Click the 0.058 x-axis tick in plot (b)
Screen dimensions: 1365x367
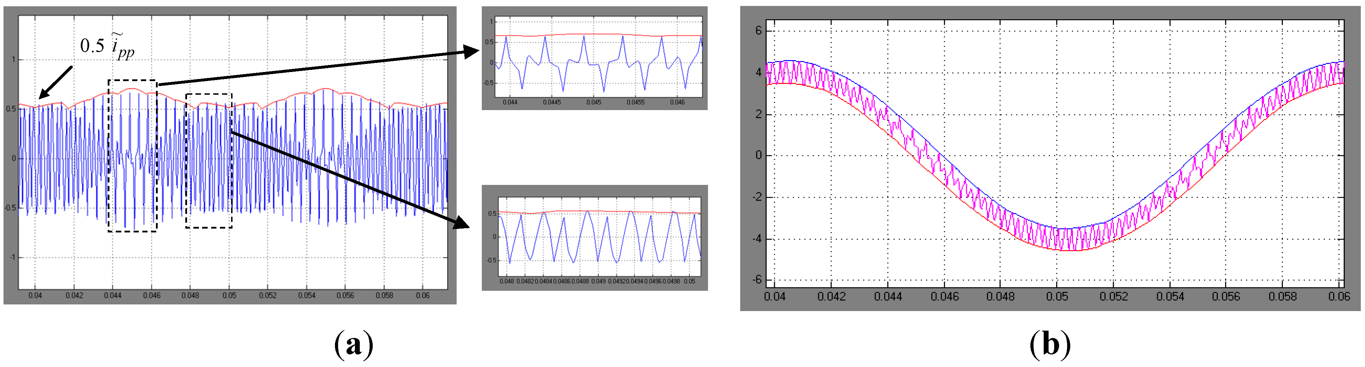click(x=1282, y=296)
